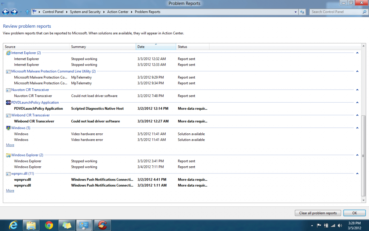The width and height of the screenshot is (369, 231).
Task: Click the search magnifier icon
Action: 365,12
